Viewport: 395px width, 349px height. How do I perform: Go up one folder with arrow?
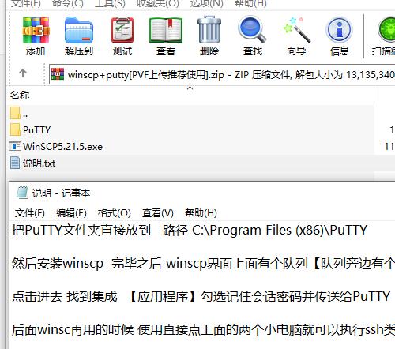(23, 73)
